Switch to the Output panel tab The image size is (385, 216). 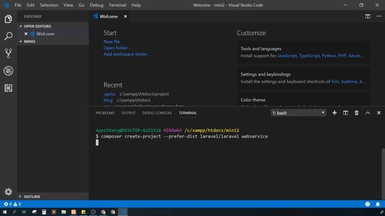[128, 113]
